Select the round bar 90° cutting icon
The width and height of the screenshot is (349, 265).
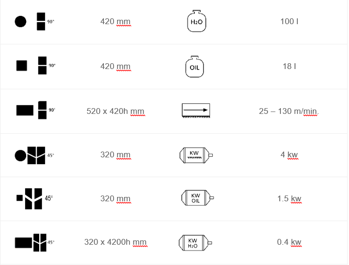(x=34, y=22)
